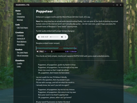Click the EGGRAMEN » Filk window title

click(x=23, y=5)
